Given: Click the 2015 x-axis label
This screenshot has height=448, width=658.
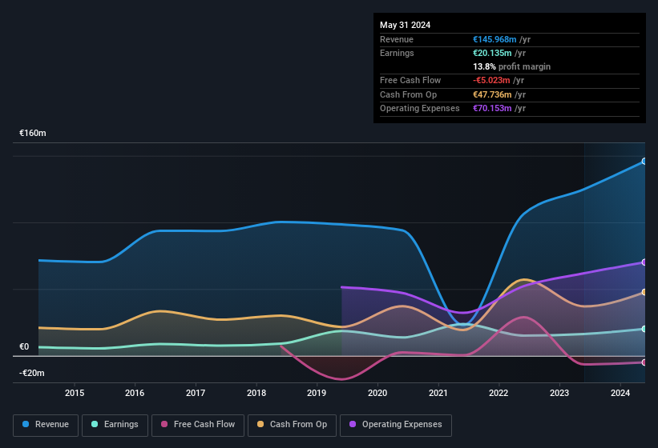Looking at the screenshot, I should pyautogui.click(x=75, y=393).
